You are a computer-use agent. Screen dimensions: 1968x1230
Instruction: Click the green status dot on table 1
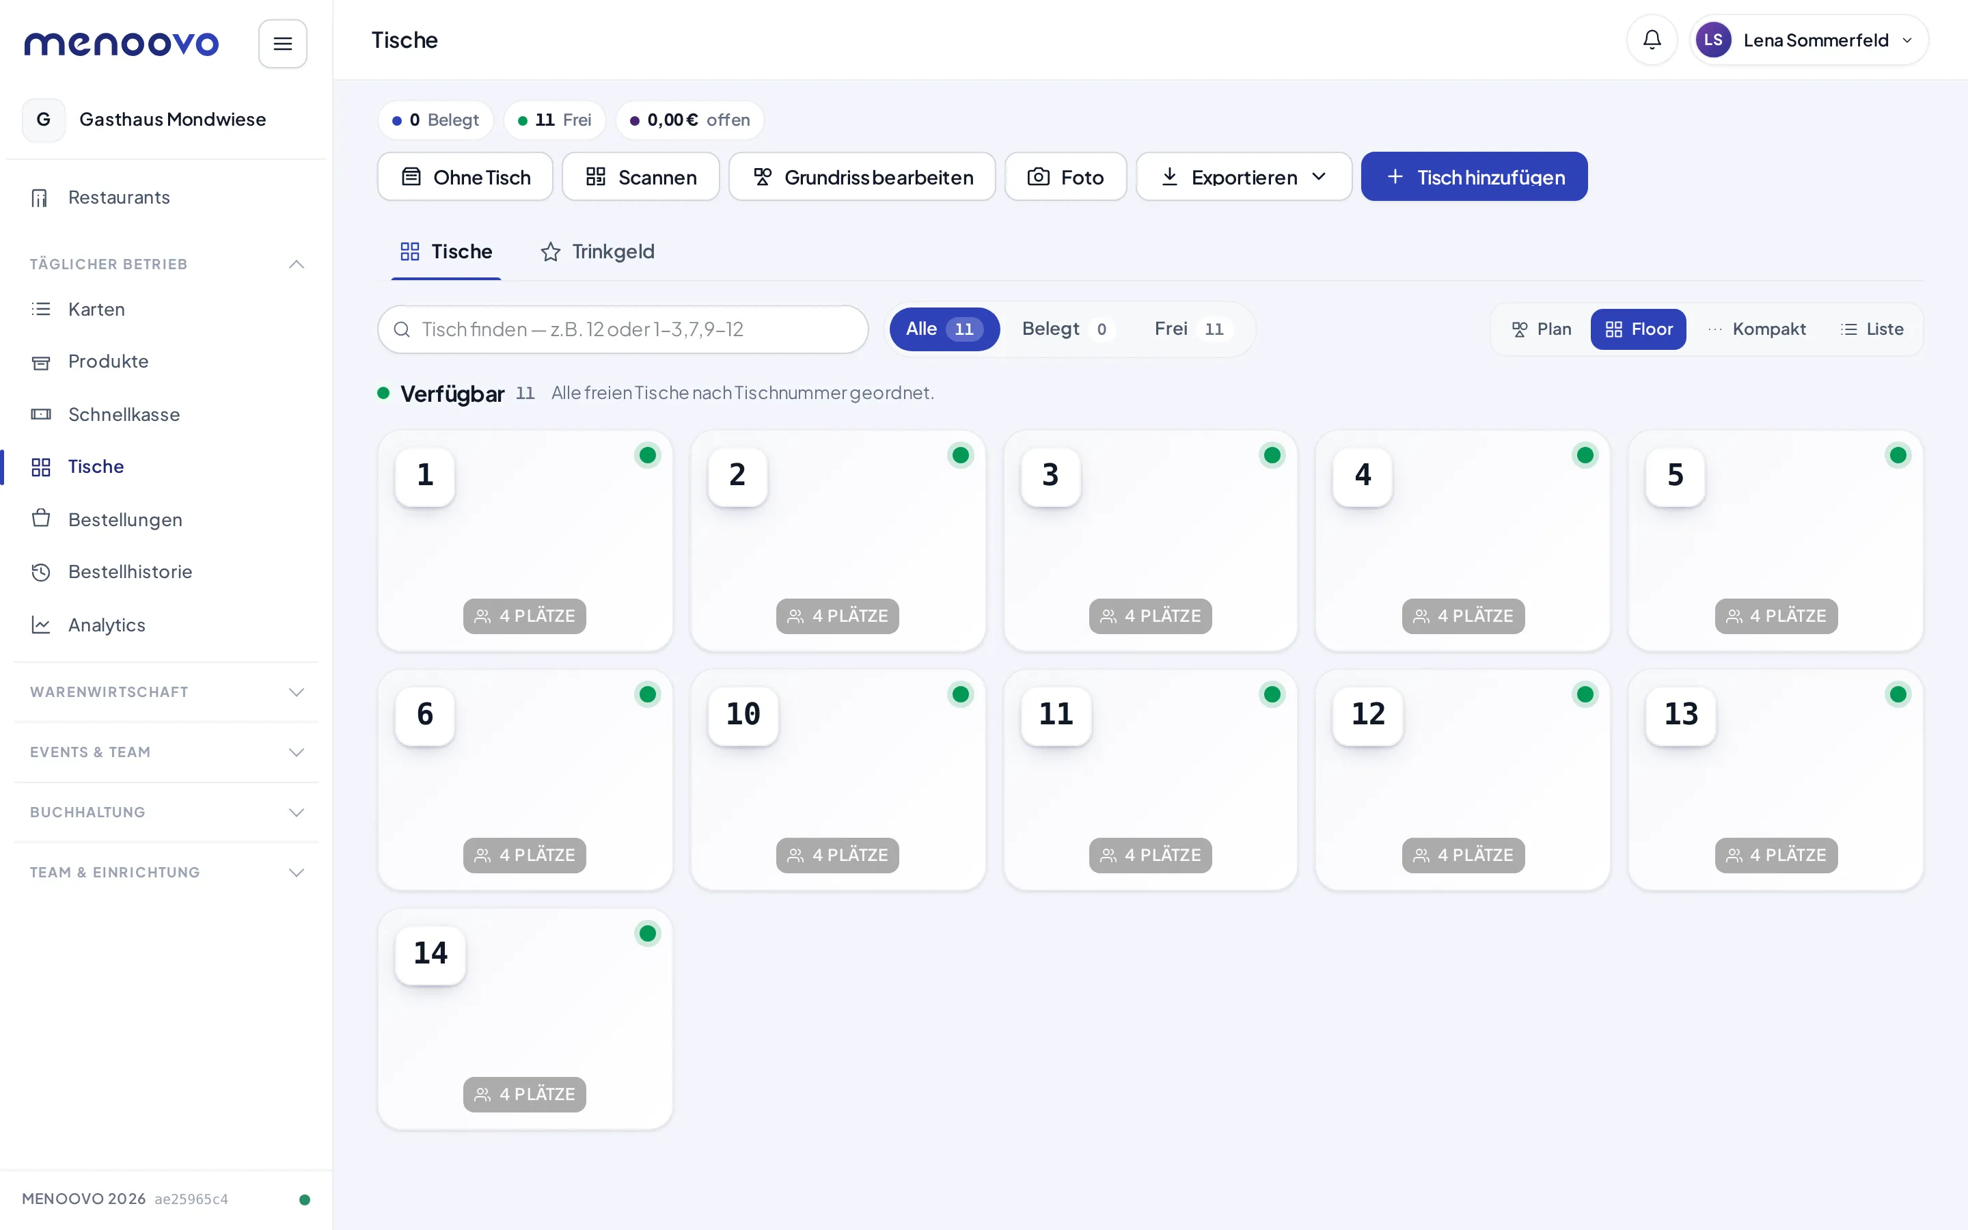647,456
